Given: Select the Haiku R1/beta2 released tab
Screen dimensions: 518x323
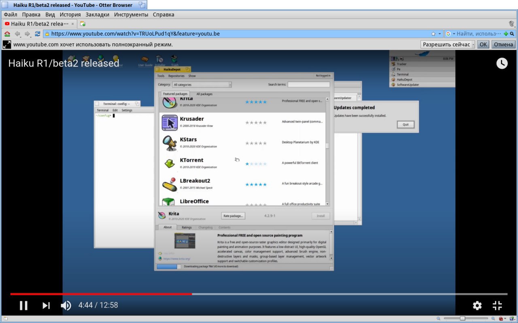Looking at the screenshot, I should [40, 24].
